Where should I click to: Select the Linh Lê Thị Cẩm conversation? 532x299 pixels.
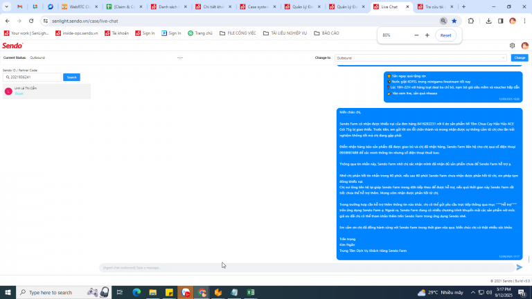(46, 91)
